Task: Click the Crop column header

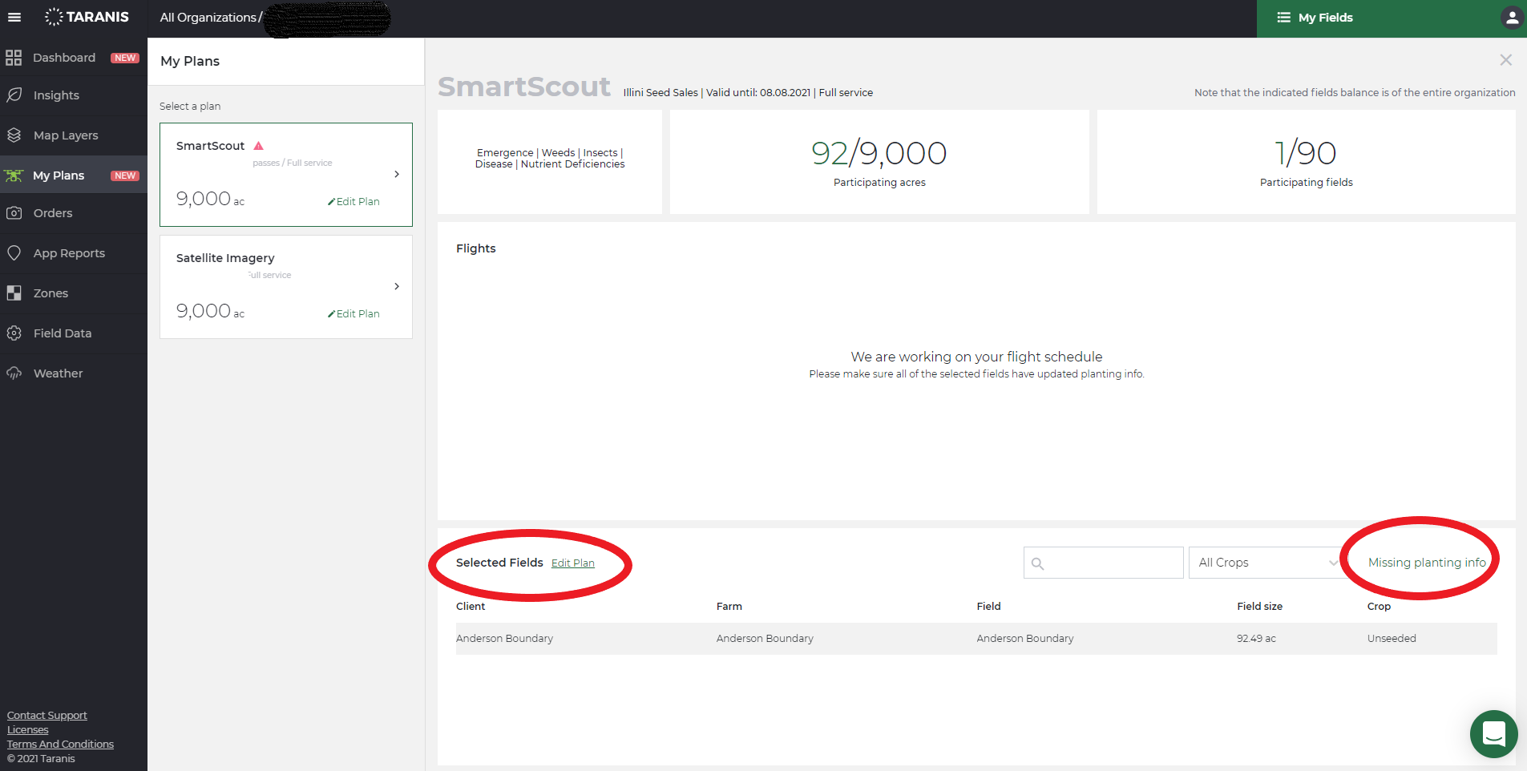Action: pyautogui.click(x=1379, y=607)
